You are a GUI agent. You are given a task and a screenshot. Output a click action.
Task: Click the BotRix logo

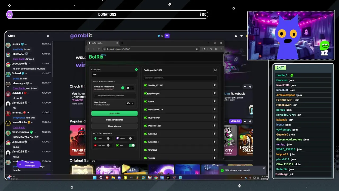click(x=97, y=57)
